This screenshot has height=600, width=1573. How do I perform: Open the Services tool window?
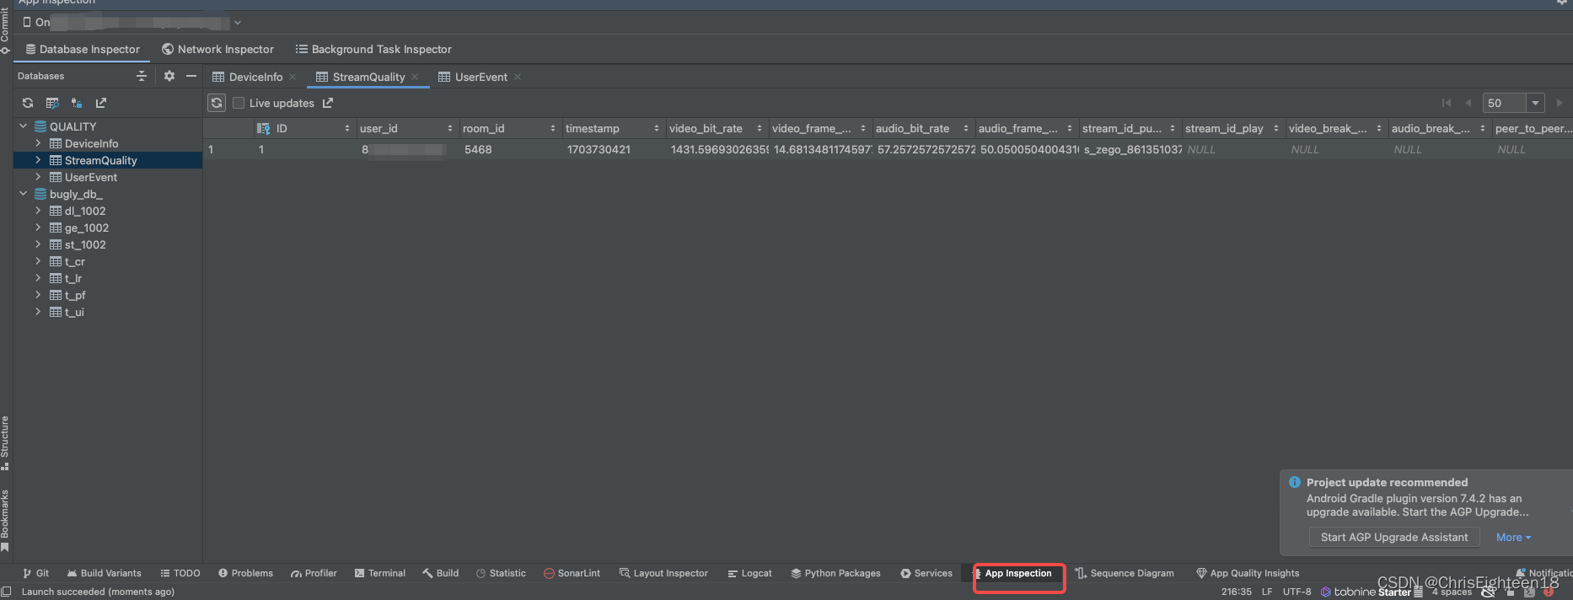coord(926,573)
